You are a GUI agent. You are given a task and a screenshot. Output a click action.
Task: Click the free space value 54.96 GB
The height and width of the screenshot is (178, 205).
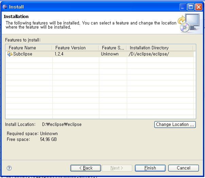[48, 140]
